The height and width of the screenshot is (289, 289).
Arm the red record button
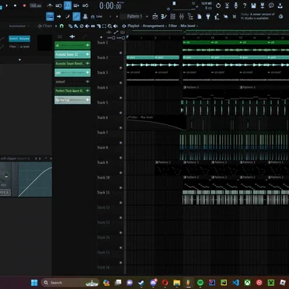point(24,5)
